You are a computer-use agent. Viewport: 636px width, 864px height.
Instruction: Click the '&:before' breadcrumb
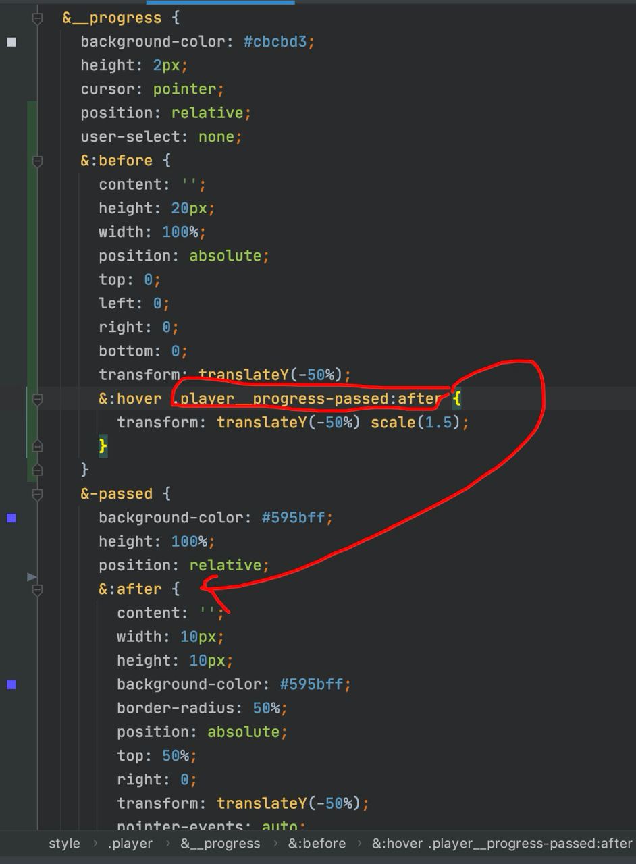coord(317,844)
